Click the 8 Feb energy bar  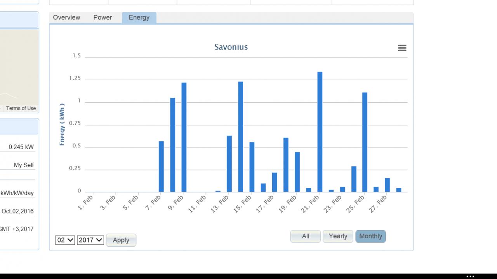tap(173, 145)
